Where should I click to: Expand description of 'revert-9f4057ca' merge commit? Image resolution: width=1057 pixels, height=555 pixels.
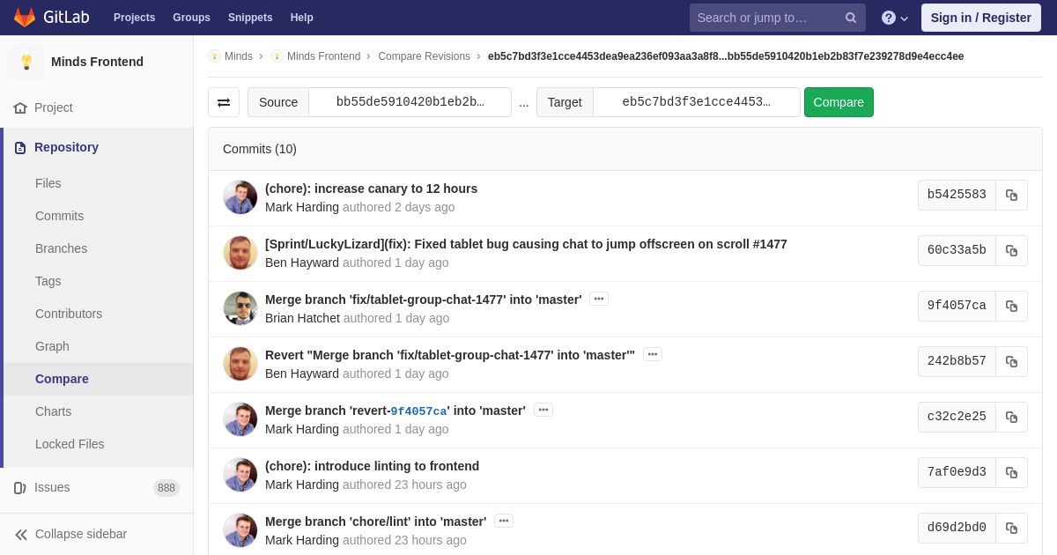(x=543, y=410)
